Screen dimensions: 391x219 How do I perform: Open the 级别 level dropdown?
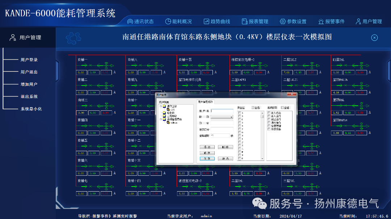[231, 117]
